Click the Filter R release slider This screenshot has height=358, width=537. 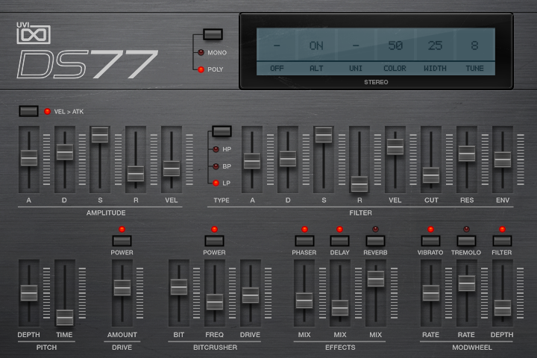click(x=359, y=184)
